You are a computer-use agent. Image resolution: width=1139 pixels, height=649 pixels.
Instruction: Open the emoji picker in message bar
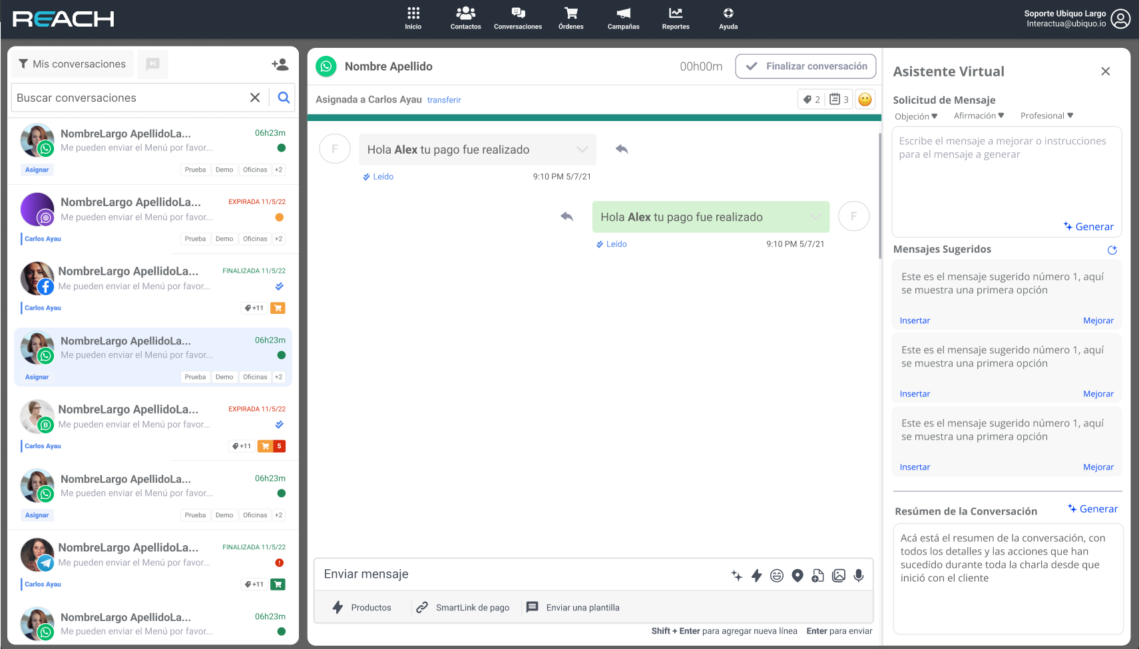click(x=777, y=576)
